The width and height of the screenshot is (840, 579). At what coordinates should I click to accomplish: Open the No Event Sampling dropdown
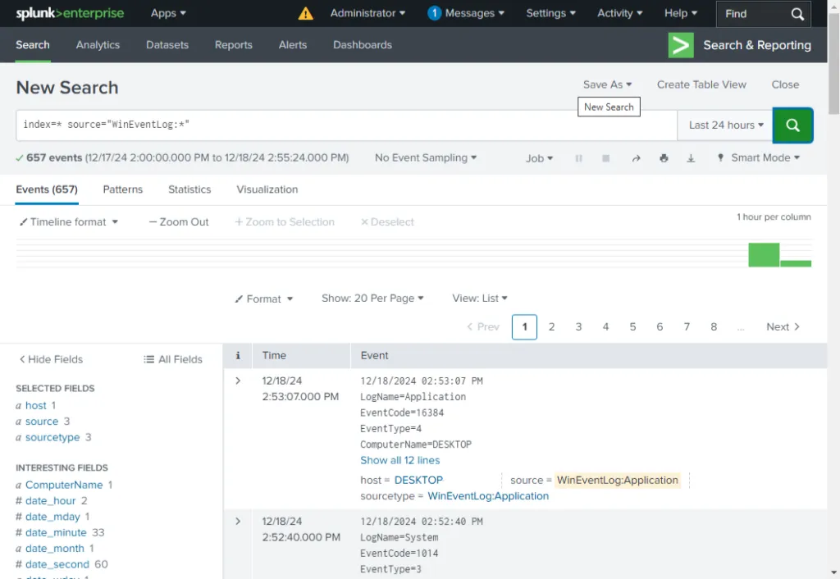(426, 158)
